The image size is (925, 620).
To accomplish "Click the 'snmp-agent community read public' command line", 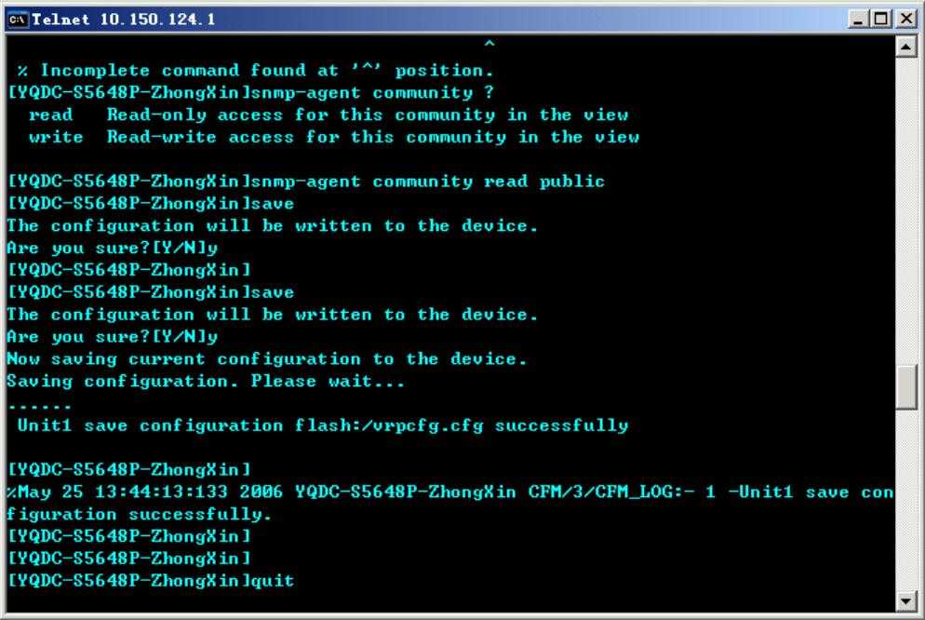I will [x=306, y=182].
